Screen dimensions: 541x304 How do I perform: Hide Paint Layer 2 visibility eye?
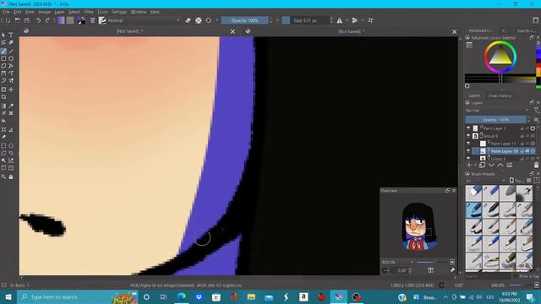coord(468,128)
